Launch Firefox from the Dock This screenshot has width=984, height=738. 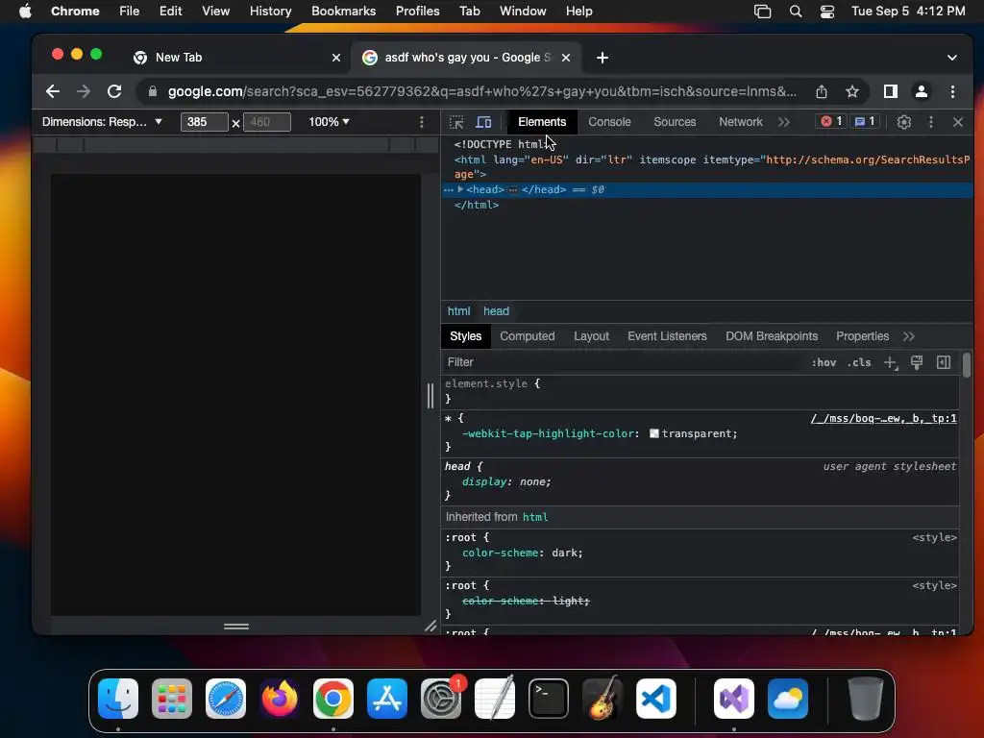pos(280,699)
